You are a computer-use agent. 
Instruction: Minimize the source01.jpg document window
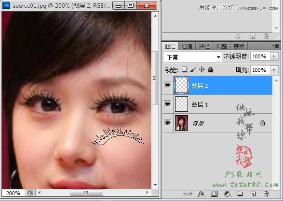pyautogui.click(x=119, y=5)
